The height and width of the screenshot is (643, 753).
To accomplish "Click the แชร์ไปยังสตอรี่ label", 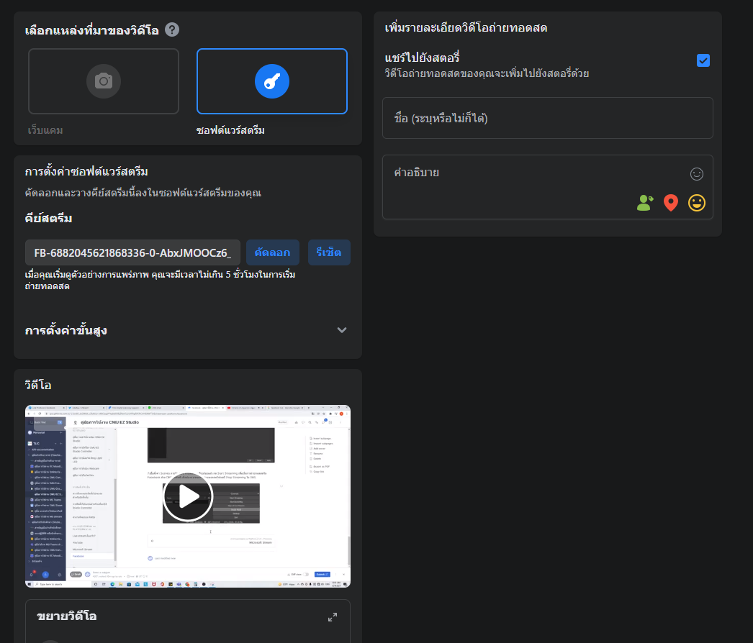I will 422,58.
